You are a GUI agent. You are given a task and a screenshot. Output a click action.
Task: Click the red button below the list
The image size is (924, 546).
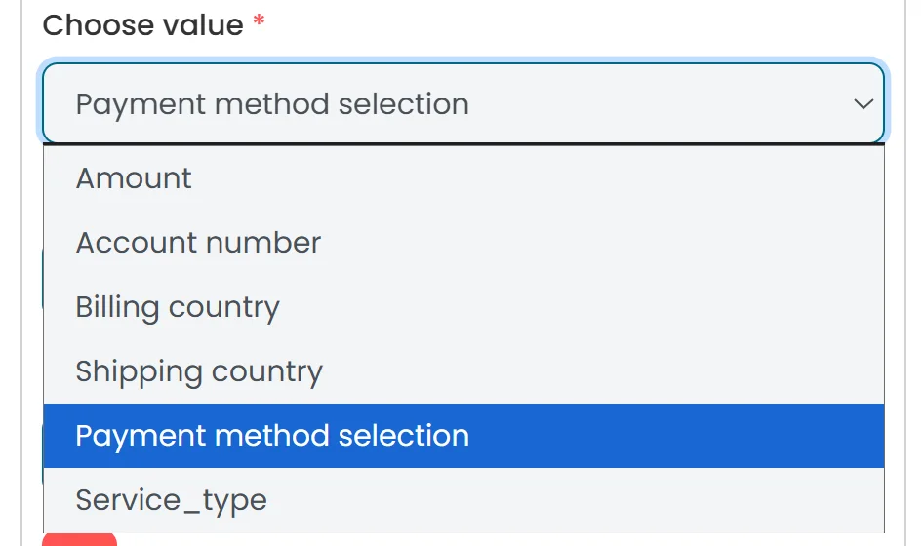click(79, 539)
